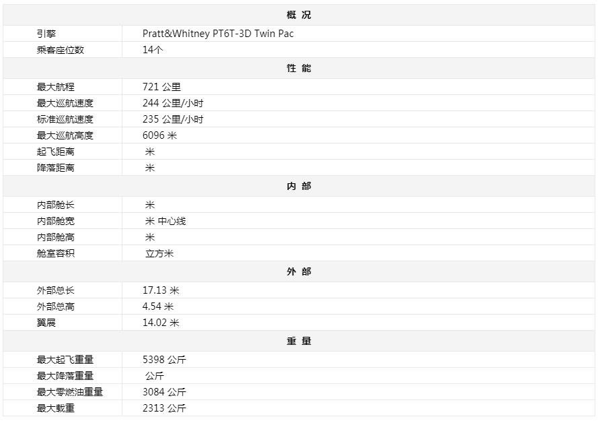598x421 pixels.
Task: Click the 最大巡航速度 row label
Action: click(65, 103)
